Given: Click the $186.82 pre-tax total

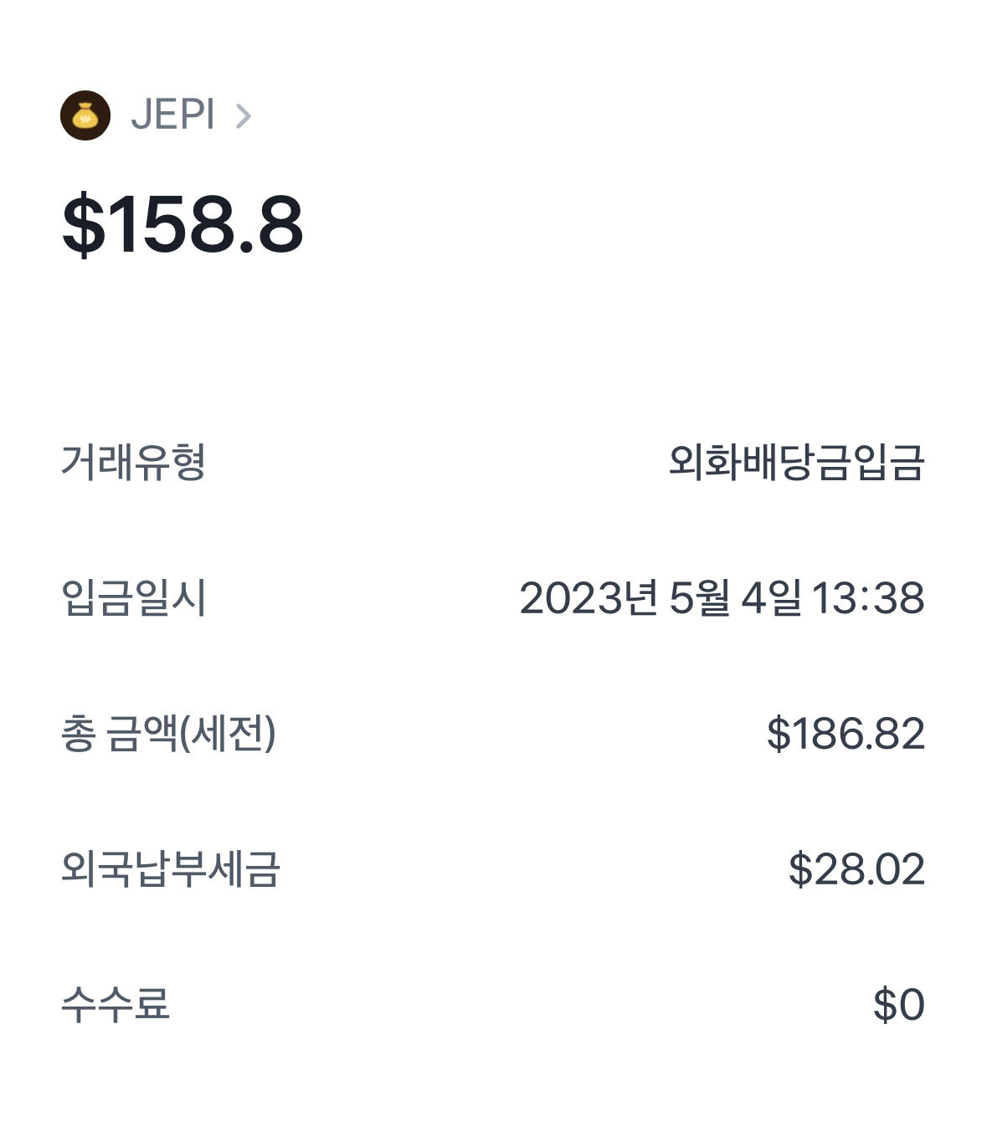Looking at the screenshot, I should (846, 734).
